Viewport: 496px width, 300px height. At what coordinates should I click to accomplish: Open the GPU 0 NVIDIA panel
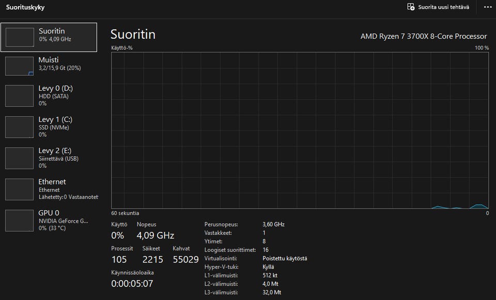(x=49, y=221)
